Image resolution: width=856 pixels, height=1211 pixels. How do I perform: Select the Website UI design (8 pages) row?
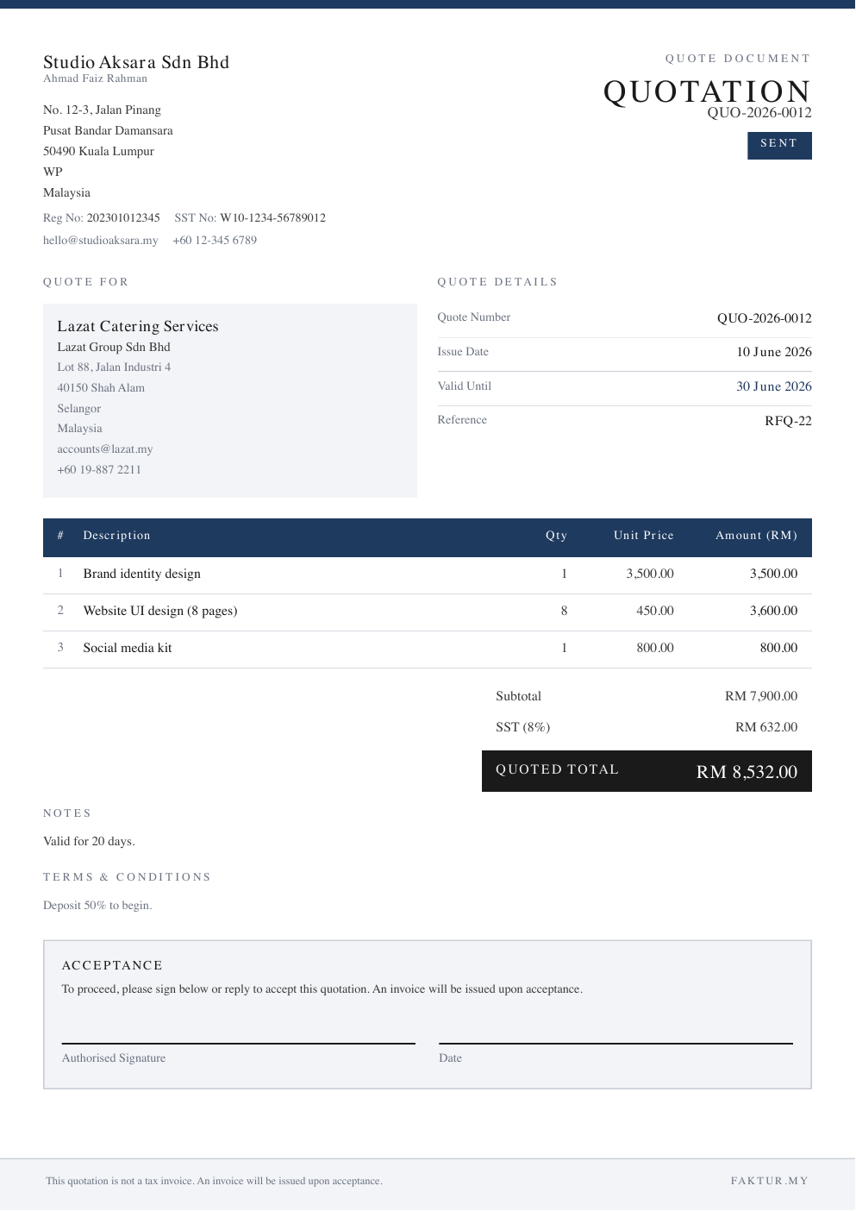(x=428, y=612)
